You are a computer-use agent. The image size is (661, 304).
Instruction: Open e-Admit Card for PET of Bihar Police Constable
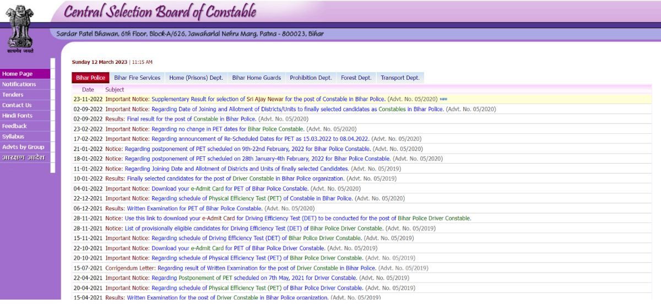[230, 188]
